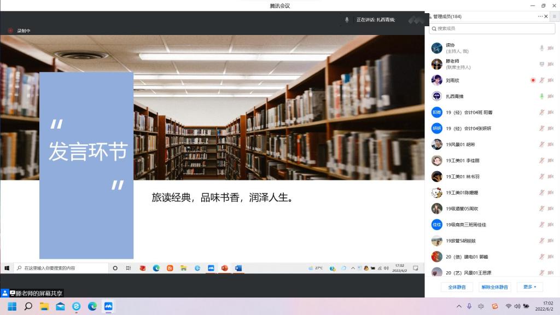Open avatar of 19工美01 林书羽

point(437,177)
